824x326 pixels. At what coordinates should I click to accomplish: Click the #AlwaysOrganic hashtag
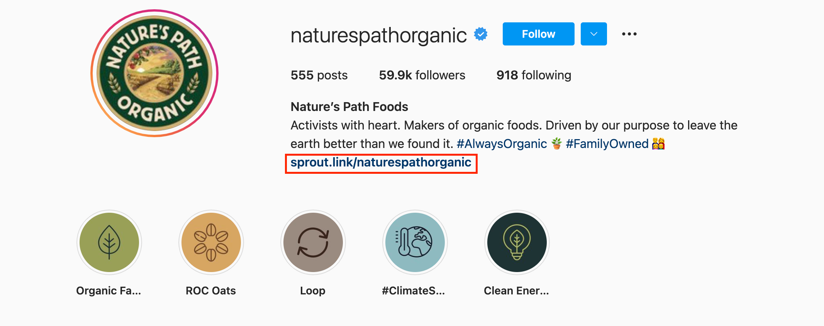[502, 144]
